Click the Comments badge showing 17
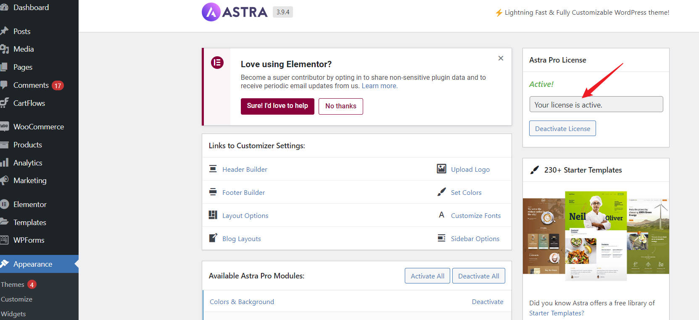699x320 pixels. pyautogui.click(x=58, y=86)
